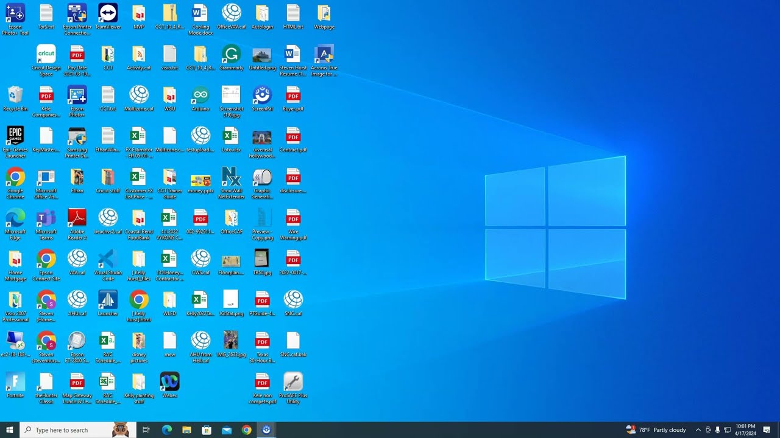Image resolution: width=780 pixels, height=438 pixels.
Task: Click the Webex desktop shortcut
Action: point(169,385)
